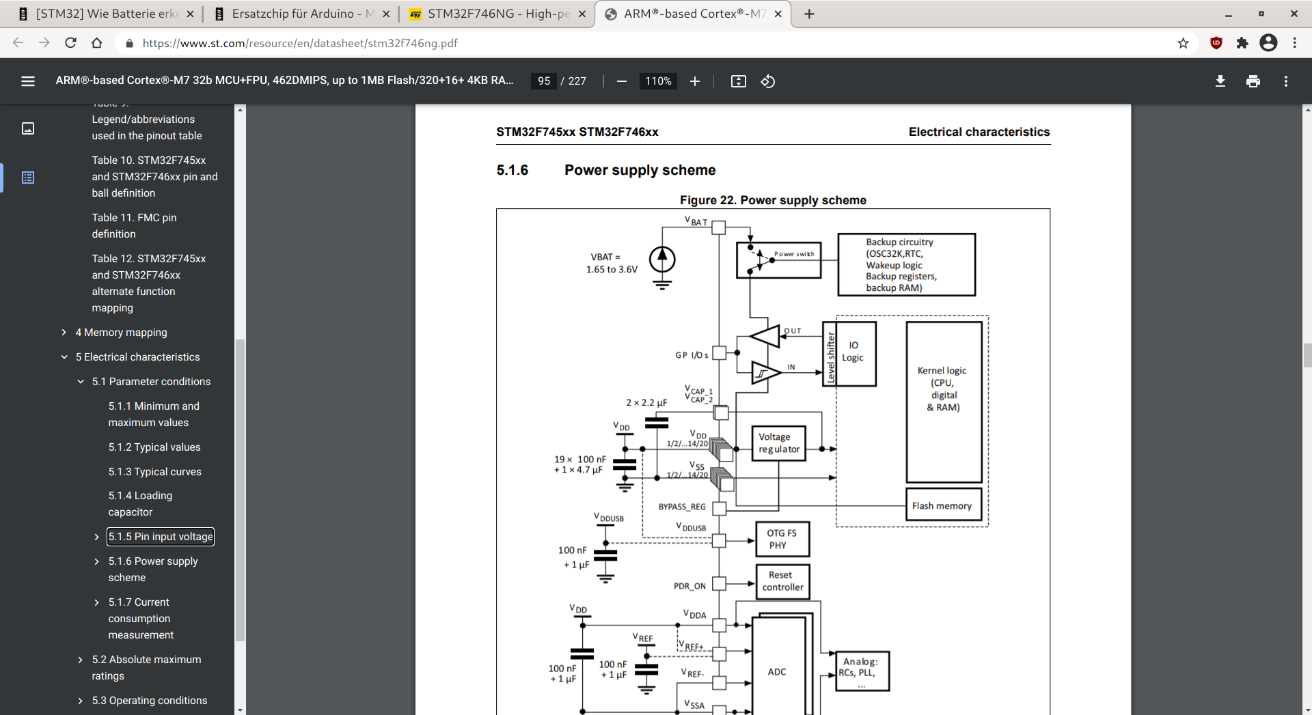Download the PDF datasheet
Viewport: 1312px width, 715px height.
pyautogui.click(x=1220, y=81)
